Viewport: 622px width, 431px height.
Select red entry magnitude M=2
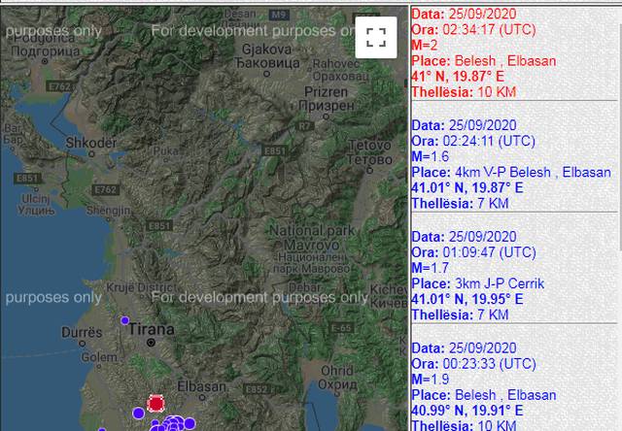(x=425, y=45)
